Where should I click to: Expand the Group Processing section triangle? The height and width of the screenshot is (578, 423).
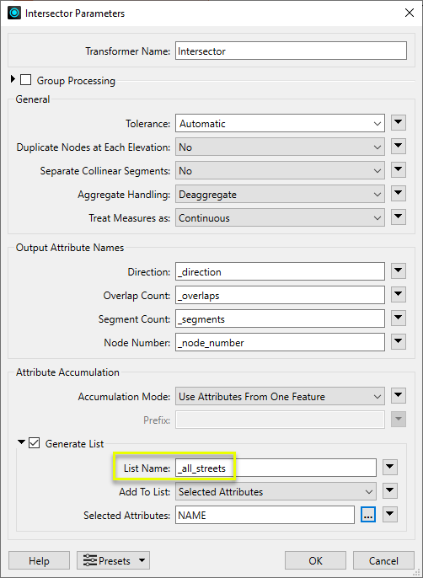pyautogui.click(x=13, y=79)
